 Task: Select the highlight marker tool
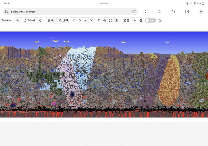(86, 20)
